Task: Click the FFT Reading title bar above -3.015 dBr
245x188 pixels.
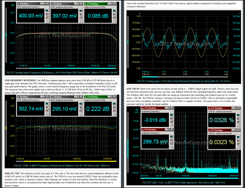Action: 157,108
